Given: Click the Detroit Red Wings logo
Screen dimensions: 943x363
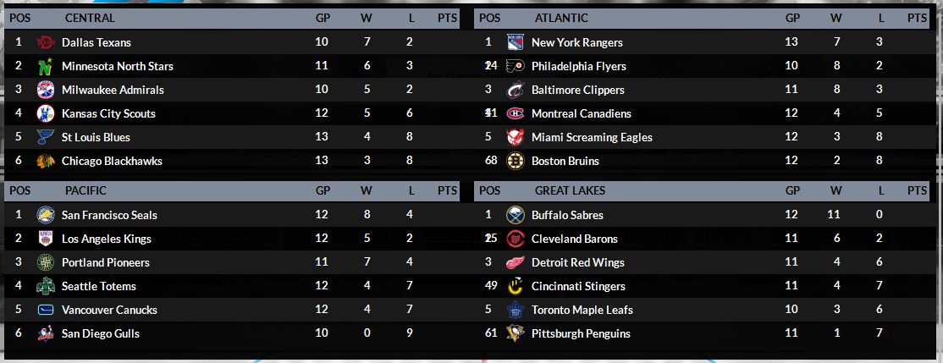Looking at the screenshot, I should tap(516, 262).
